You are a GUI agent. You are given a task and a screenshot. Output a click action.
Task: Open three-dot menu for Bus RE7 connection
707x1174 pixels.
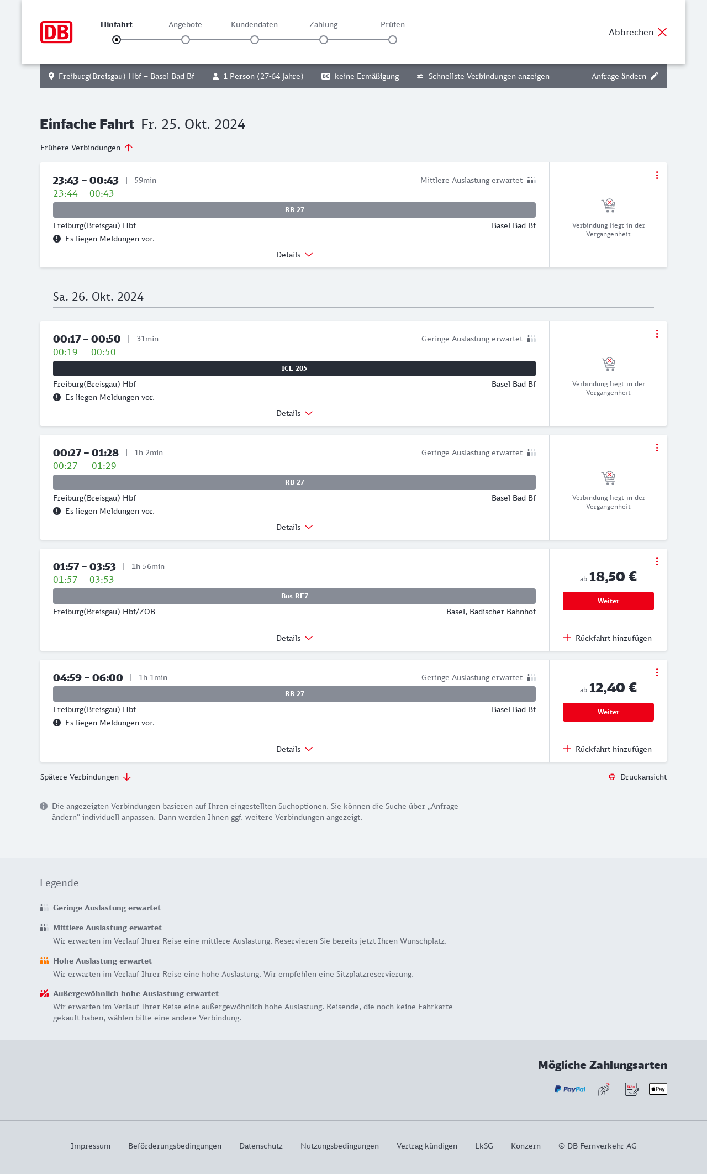click(657, 561)
